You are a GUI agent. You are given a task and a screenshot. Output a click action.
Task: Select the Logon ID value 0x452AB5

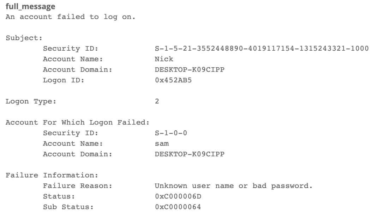click(173, 80)
